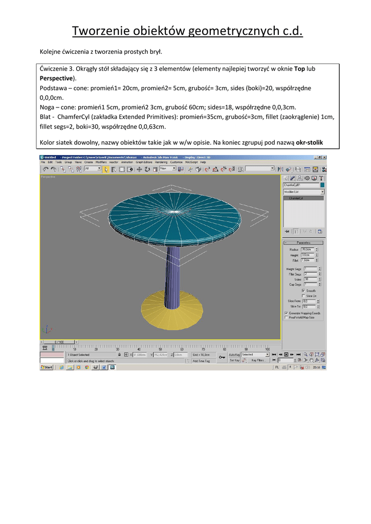Click the Auto Key button
Screen dimensions: 371x524
point(234,354)
